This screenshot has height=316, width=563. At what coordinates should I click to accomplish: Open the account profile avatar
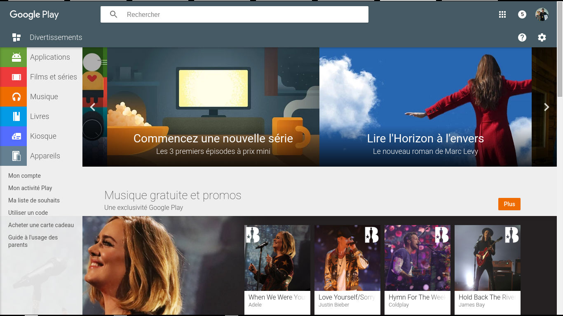(x=542, y=14)
